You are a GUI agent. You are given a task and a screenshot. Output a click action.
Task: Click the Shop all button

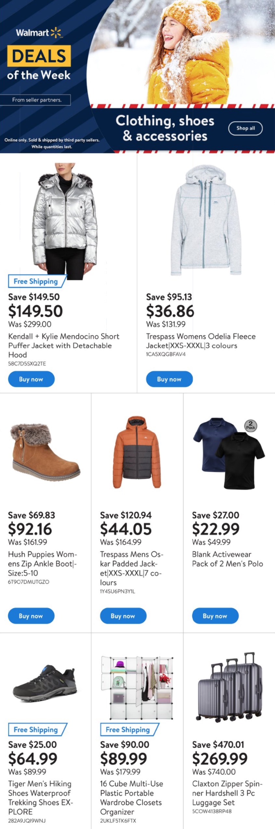click(245, 128)
